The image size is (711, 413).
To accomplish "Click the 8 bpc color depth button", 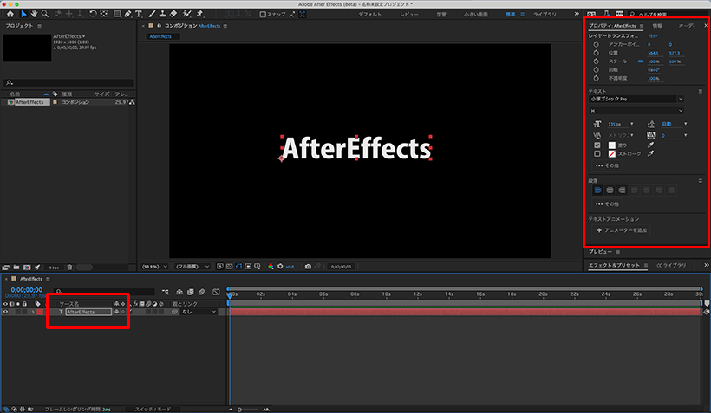I will 54,268.
